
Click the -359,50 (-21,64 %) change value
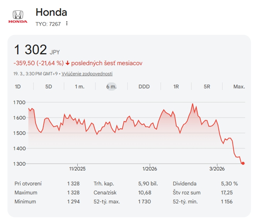pyautogui.click(x=39, y=63)
